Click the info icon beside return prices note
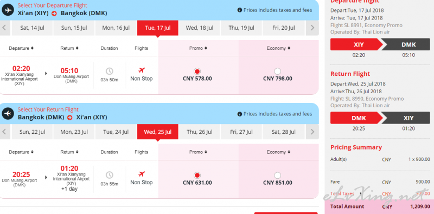This screenshot has width=434, height=214. pos(240,114)
